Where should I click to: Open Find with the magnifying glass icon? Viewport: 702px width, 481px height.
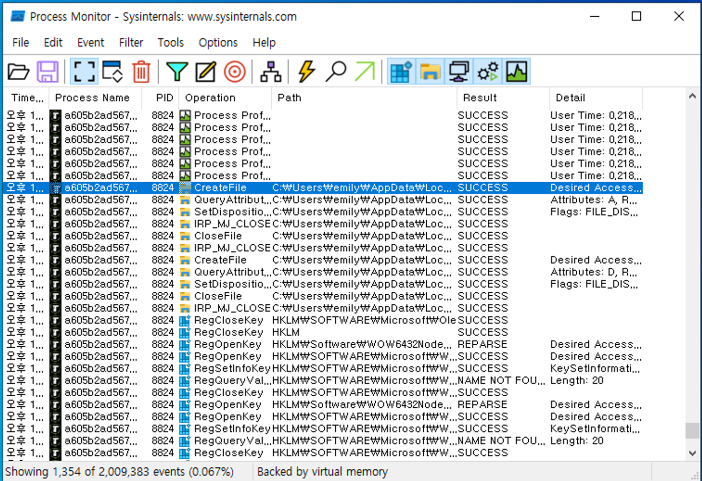click(x=335, y=72)
